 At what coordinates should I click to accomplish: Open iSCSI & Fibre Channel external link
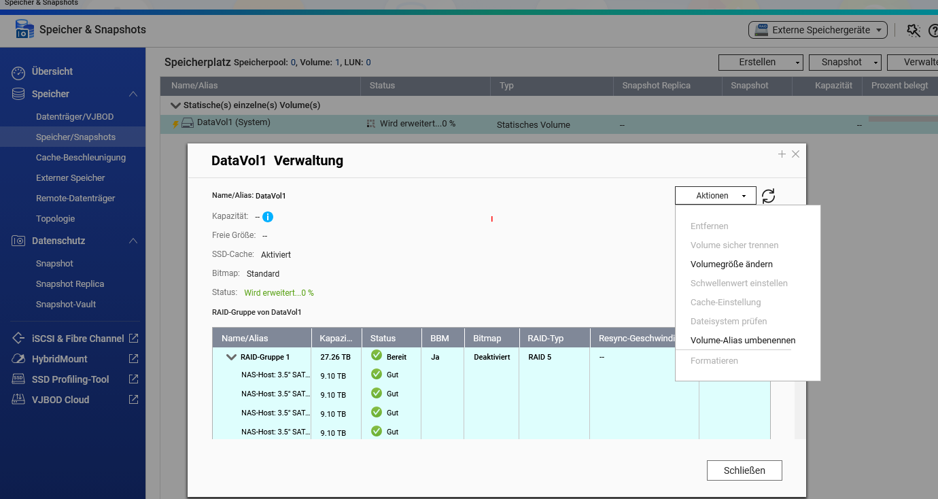tap(133, 339)
